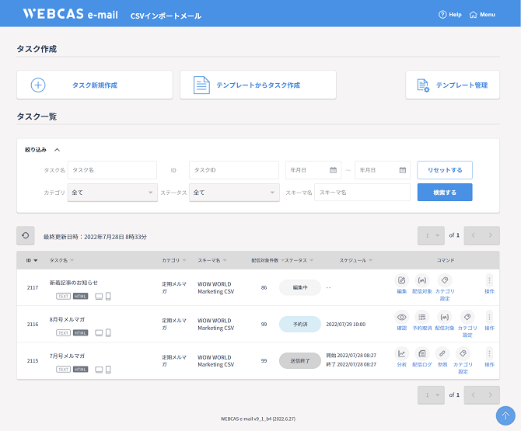This screenshot has width=521, height=431.
Task: Click the reference link icon for task 2115
Action: 442,353
